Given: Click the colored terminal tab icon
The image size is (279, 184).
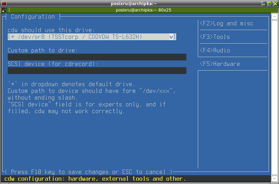Looking at the screenshot, I should 4,10.
